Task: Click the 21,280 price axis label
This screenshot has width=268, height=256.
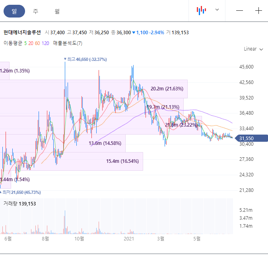Action: click(246, 190)
